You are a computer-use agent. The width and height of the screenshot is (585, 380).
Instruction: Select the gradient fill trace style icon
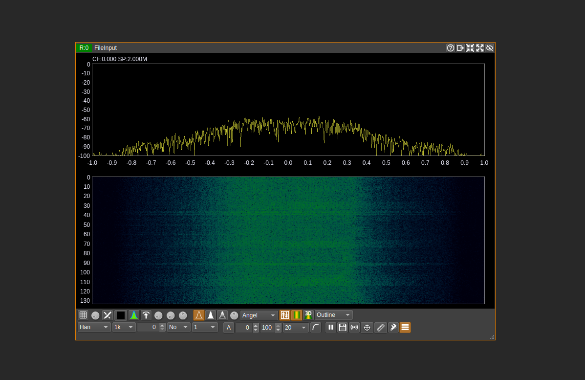pyautogui.click(x=222, y=315)
